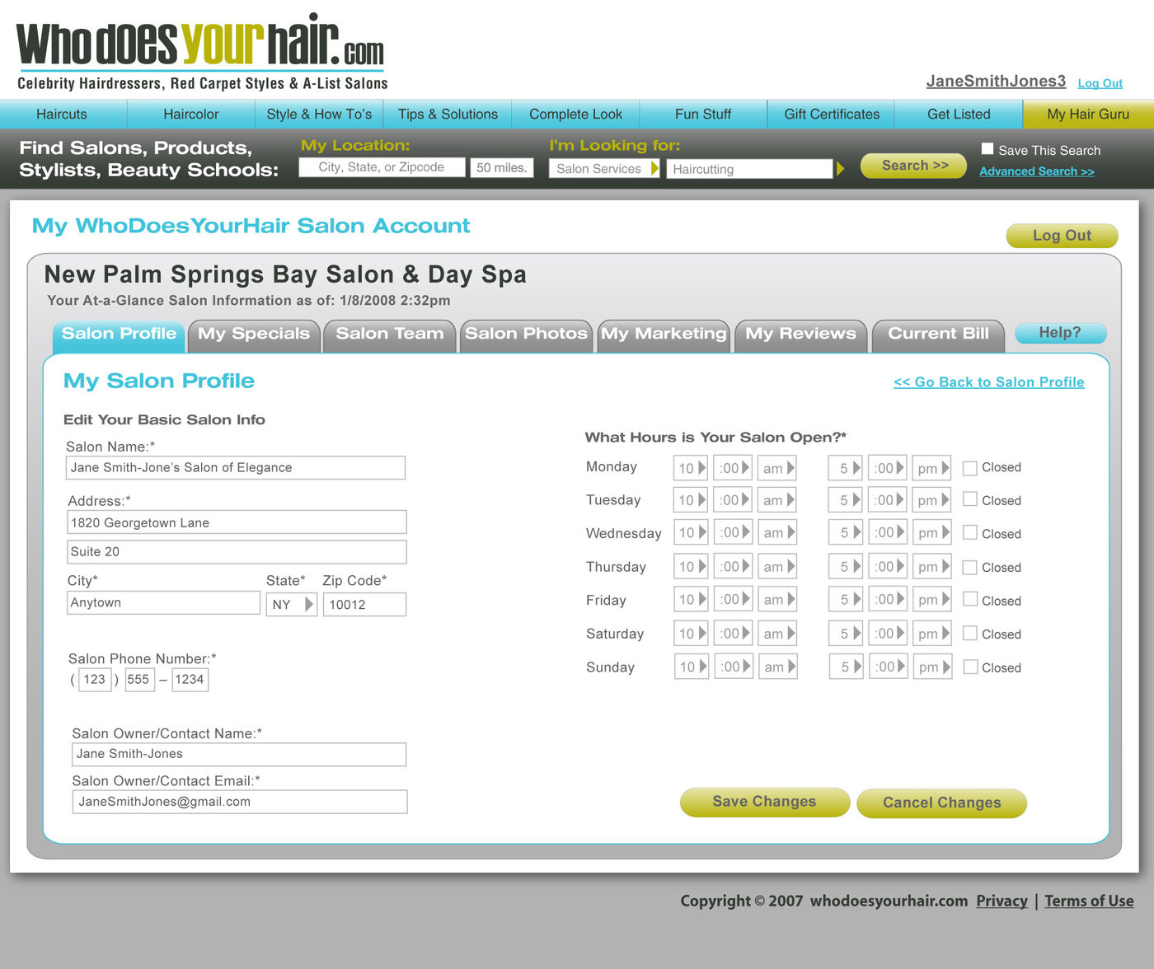This screenshot has width=1154, height=969.
Task: Switch to Salon Photos tab
Action: [526, 335]
